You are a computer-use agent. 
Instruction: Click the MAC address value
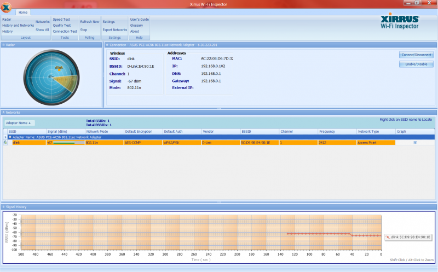217,59
